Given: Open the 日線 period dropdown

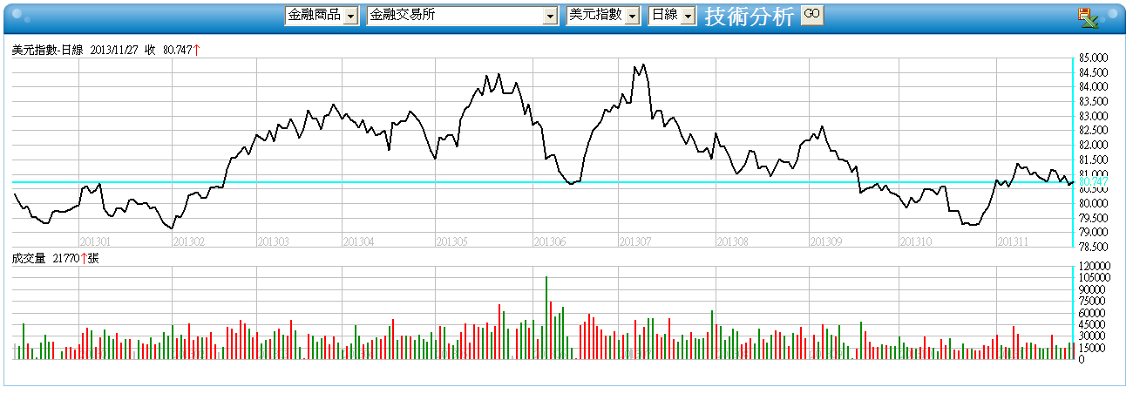Looking at the screenshot, I should [x=672, y=16].
